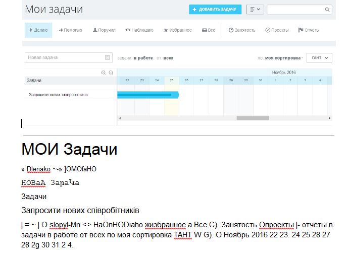This screenshot has height=259, width=350.
Task: Select task Запросити нових співробітників
Action: click(58, 95)
